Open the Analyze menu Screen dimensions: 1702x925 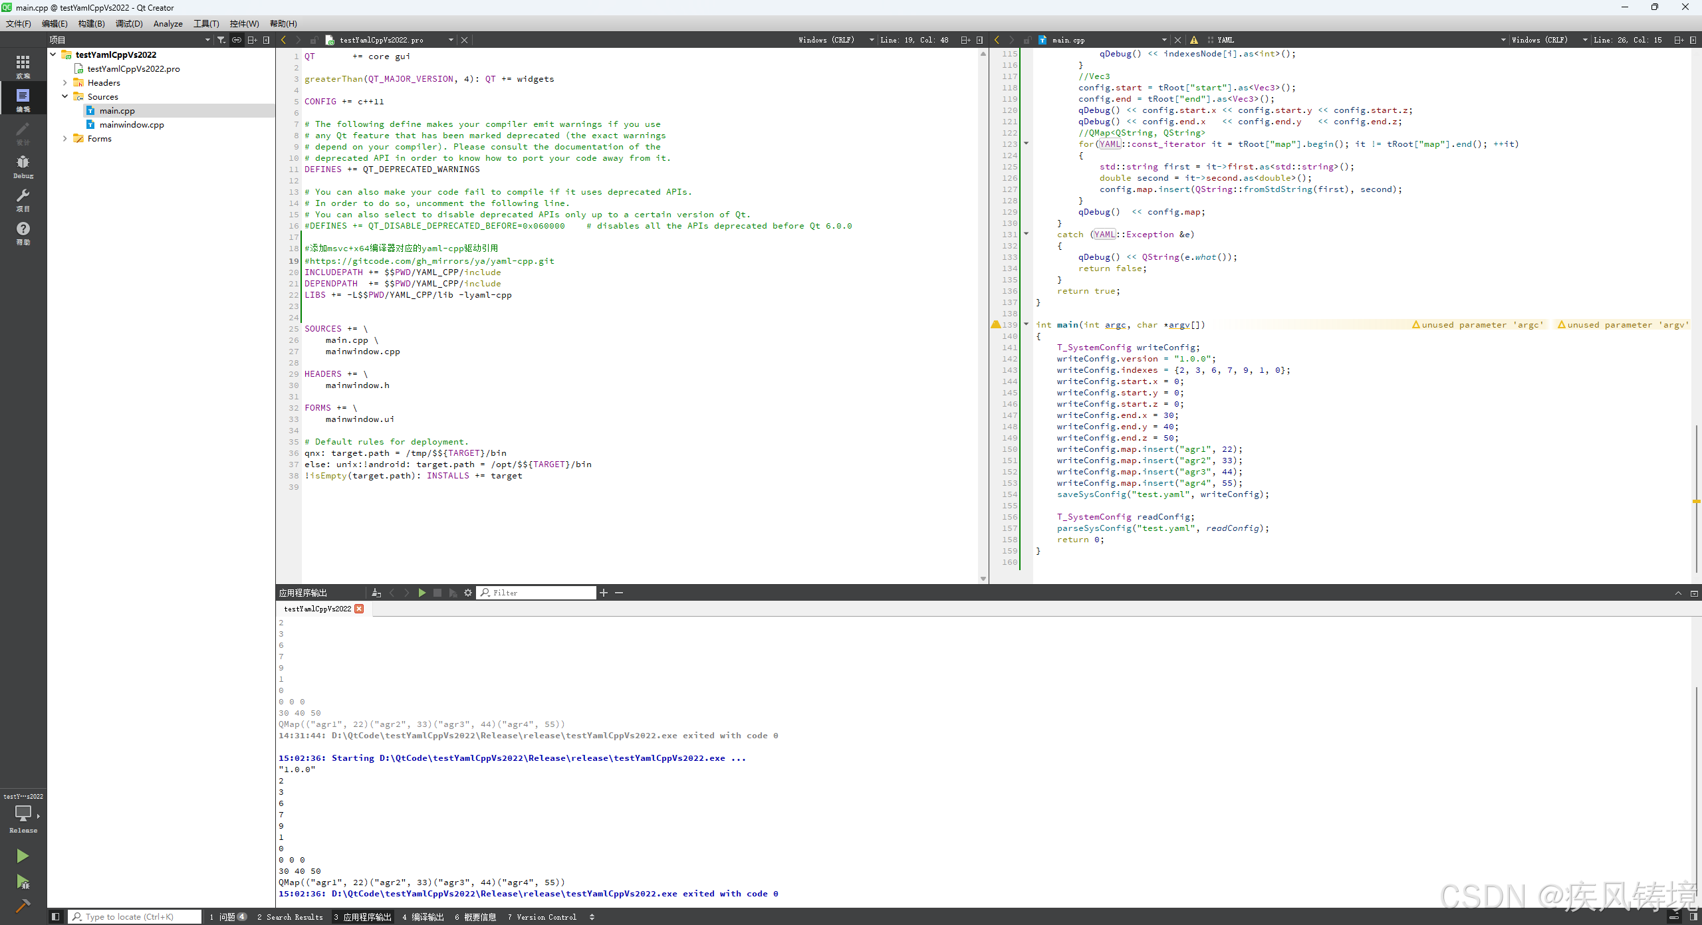[168, 24]
